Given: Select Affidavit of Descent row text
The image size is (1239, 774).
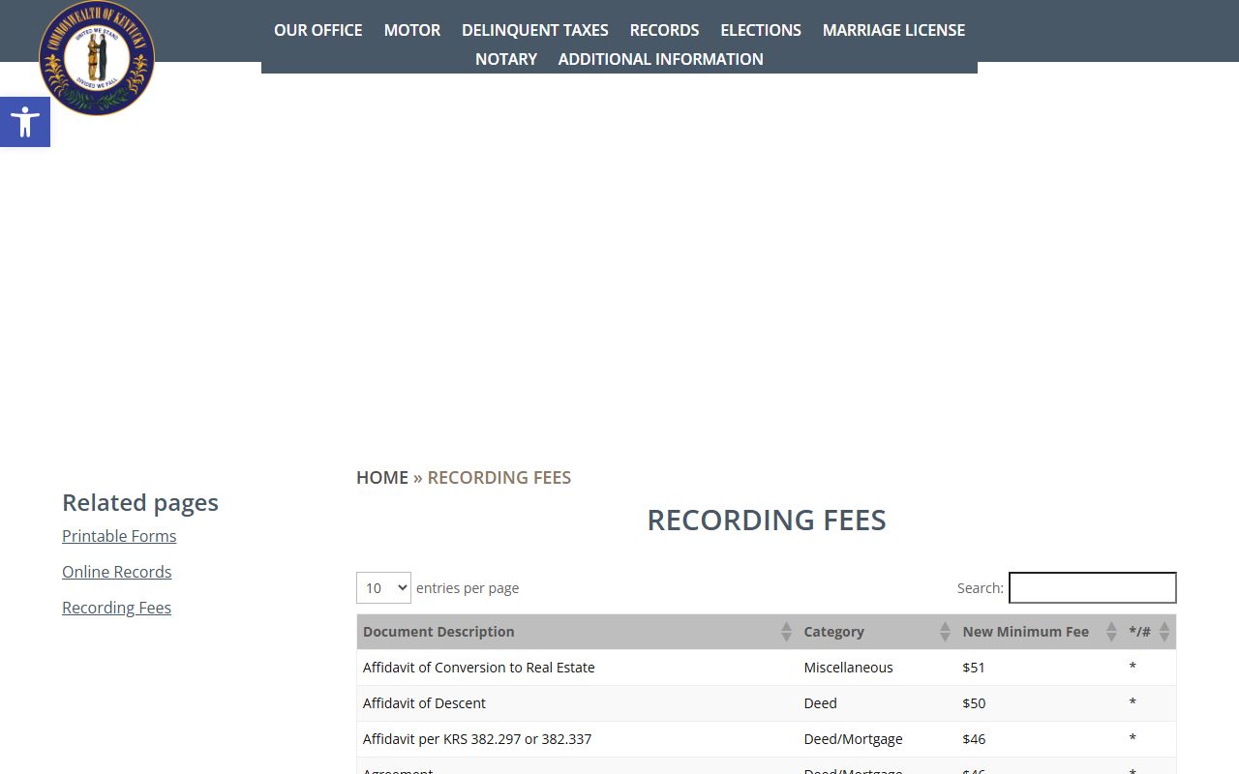Looking at the screenshot, I should coord(424,703).
